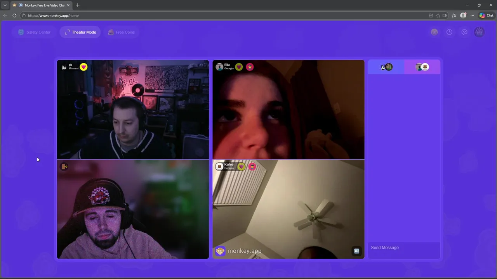Select Ella's video tile
Viewport: 497px width, 279px height.
click(x=288, y=110)
